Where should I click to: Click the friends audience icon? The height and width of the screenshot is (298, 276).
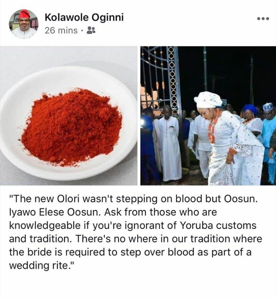(x=92, y=31)
